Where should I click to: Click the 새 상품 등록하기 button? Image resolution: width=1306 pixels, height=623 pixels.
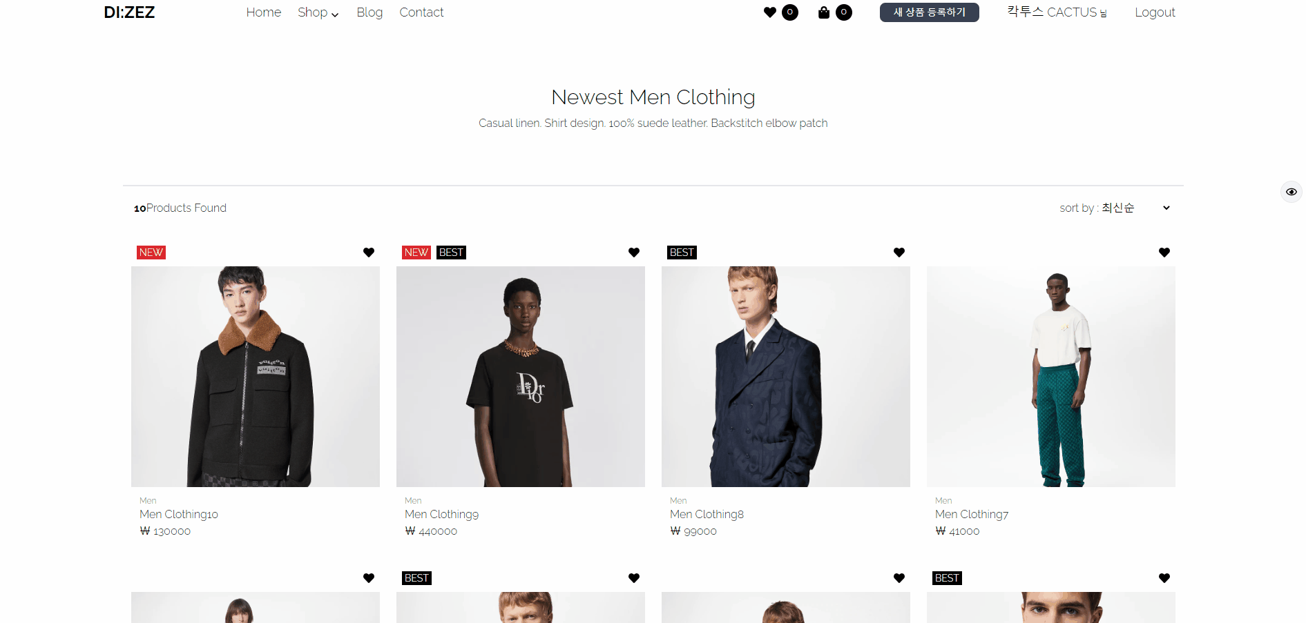click(930, 12)
